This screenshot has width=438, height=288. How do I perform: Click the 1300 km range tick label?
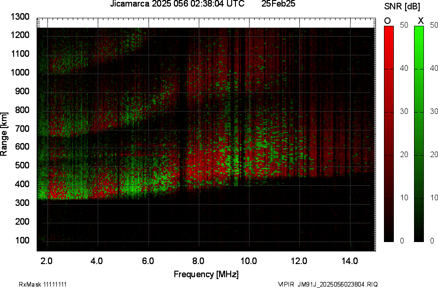[20, 17]
